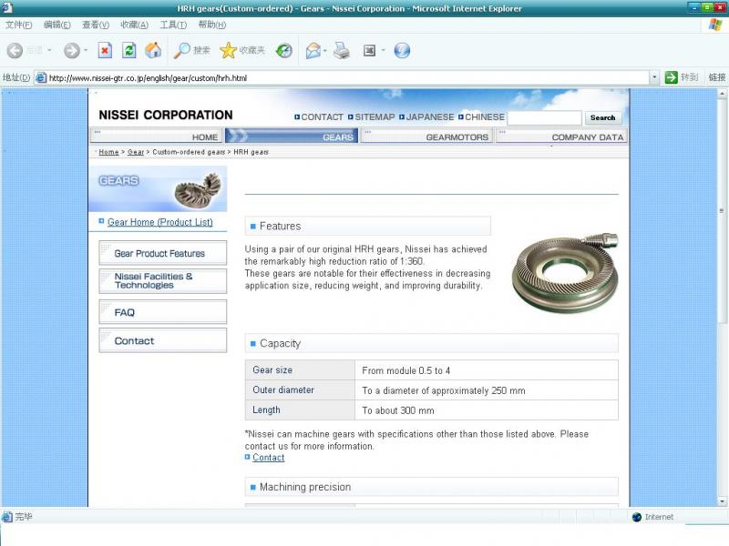Click the Gear breadcrumb link
Viewport: 729px width, 546px height.
(135, 152)
